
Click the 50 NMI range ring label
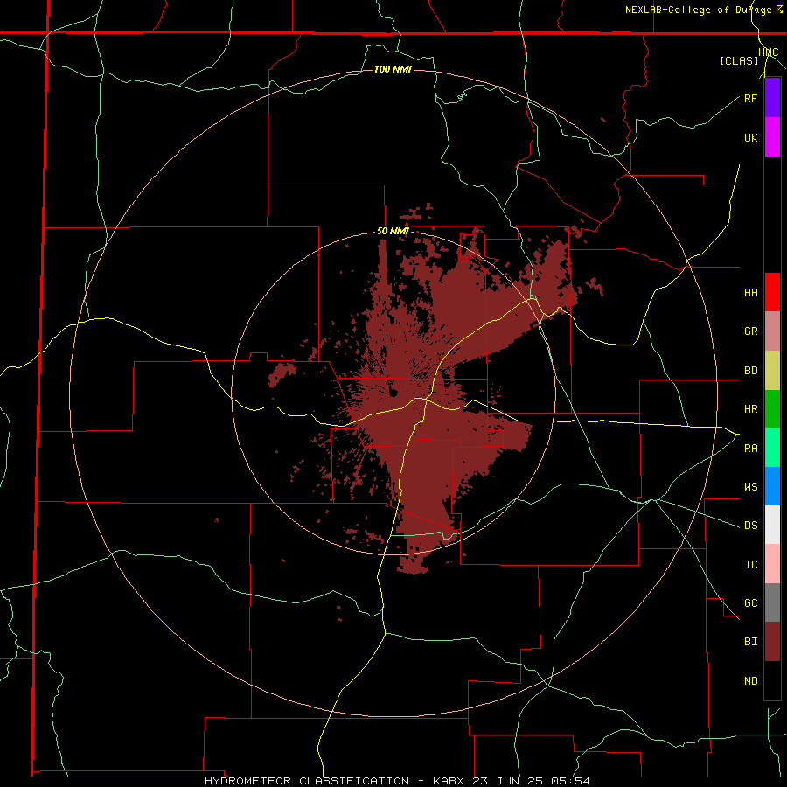393,232
